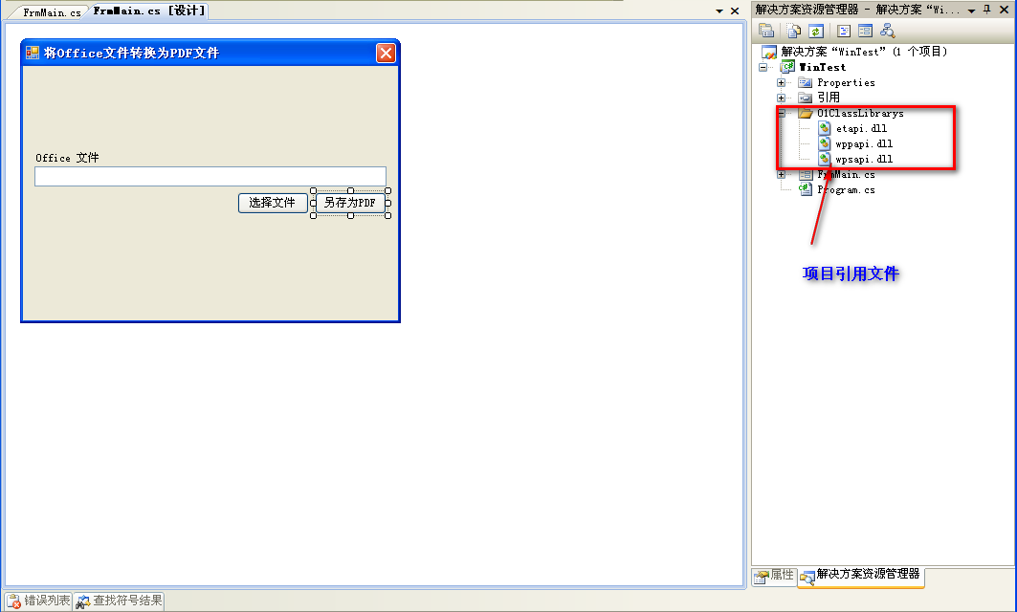This screenshot has width=1017, height=612.
Task: Collapse the 01ClassLibrarys folder
Action: (x=781, y=114)
